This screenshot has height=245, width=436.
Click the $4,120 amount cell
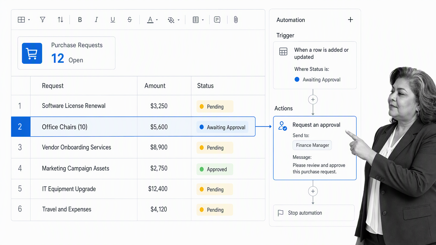[164, 209]
